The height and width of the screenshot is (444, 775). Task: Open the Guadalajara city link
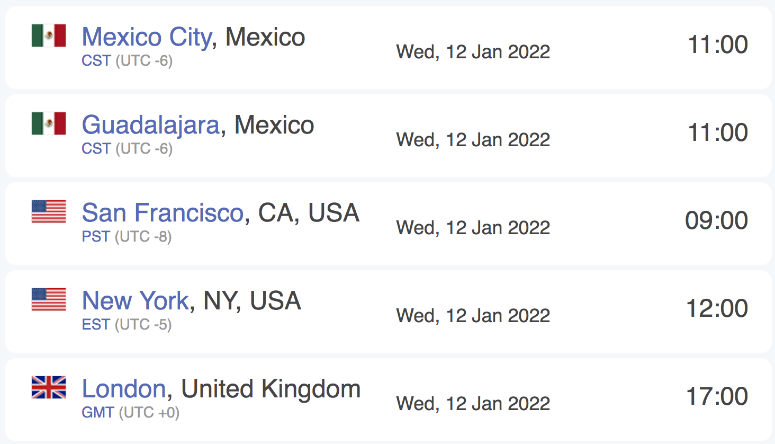click(x=150, y=126)
